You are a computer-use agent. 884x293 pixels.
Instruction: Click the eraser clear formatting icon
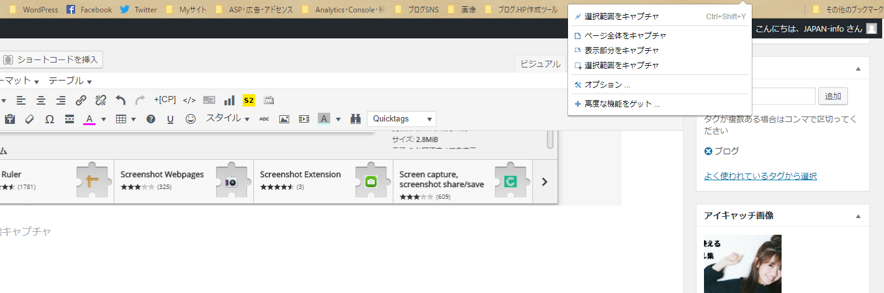coord(29,119)
